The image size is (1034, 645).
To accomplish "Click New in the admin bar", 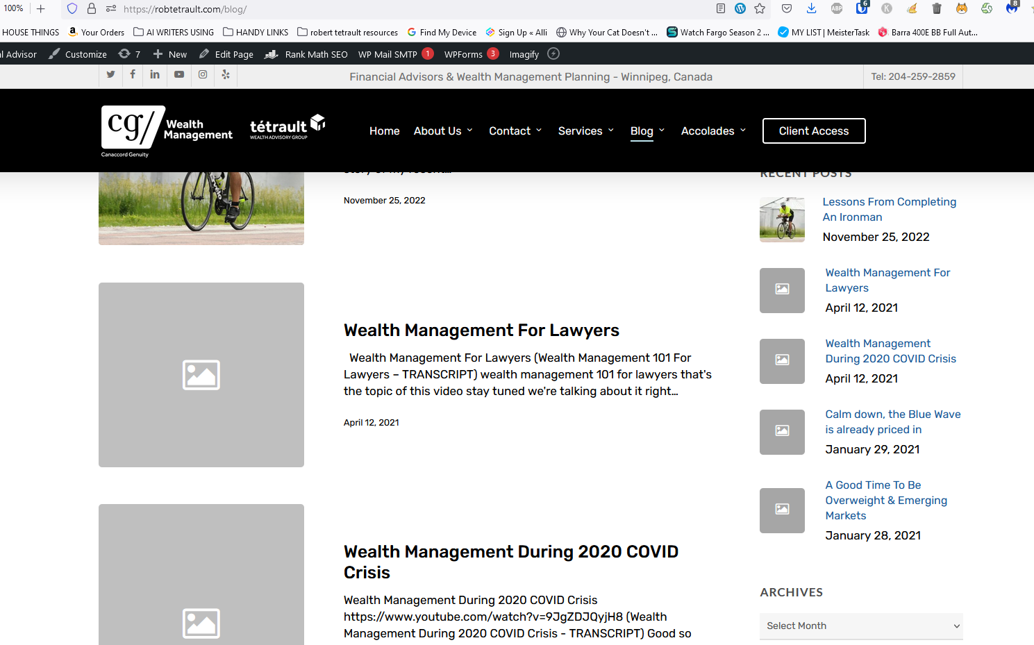I will pos(169,53).
